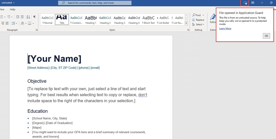Click the Application Guard shield icon
Screen dimensions: 276x139
pyautogui.click(x=245, y=3)
